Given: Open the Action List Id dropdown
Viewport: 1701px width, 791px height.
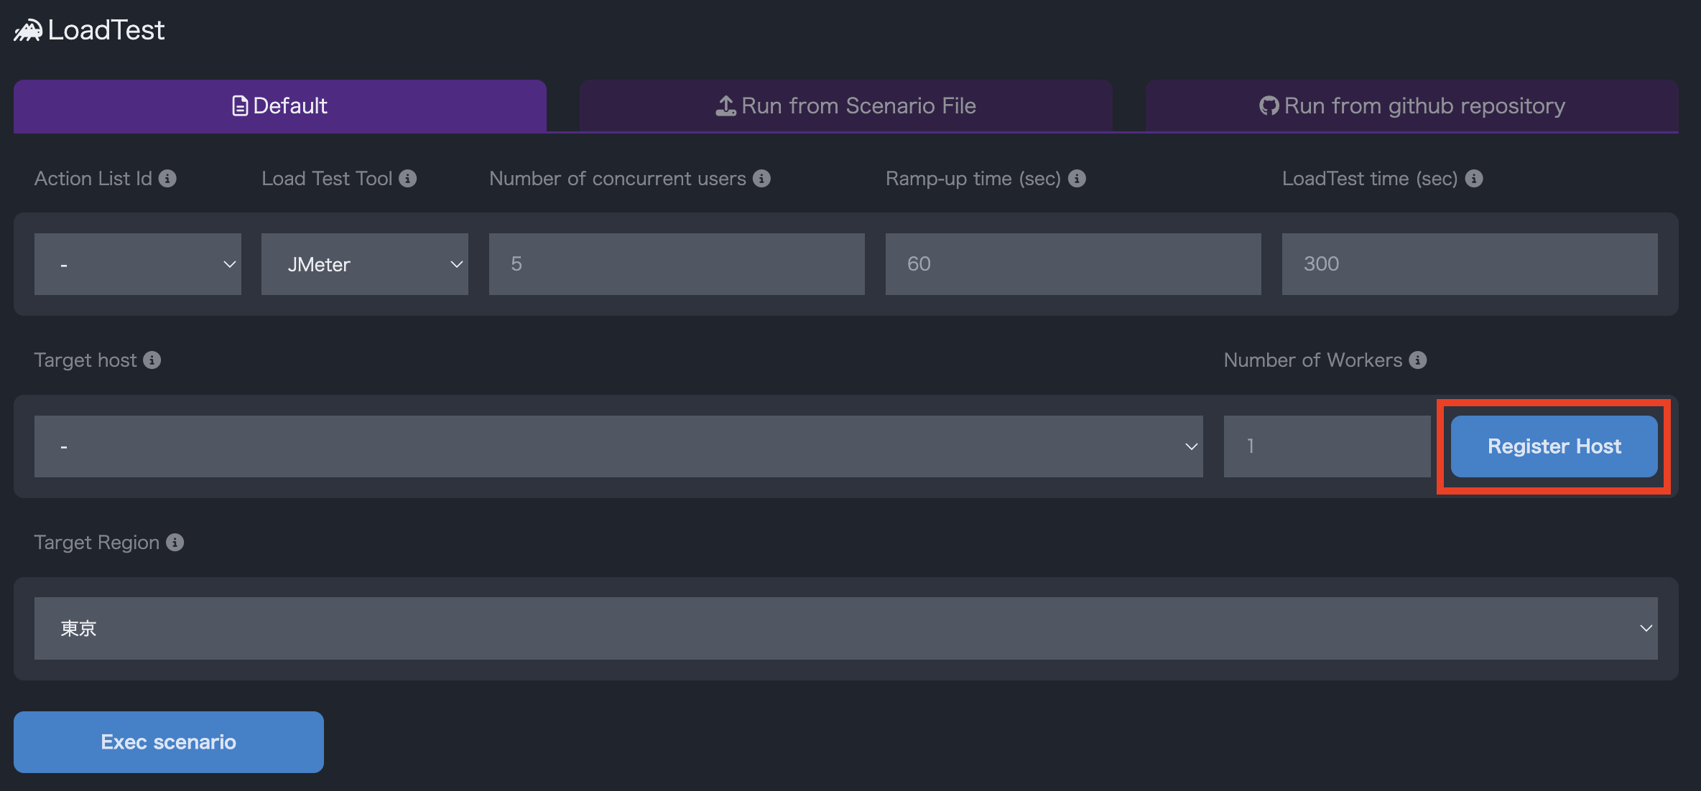Looking at the screenshot, I should click(x=137, y=264).
